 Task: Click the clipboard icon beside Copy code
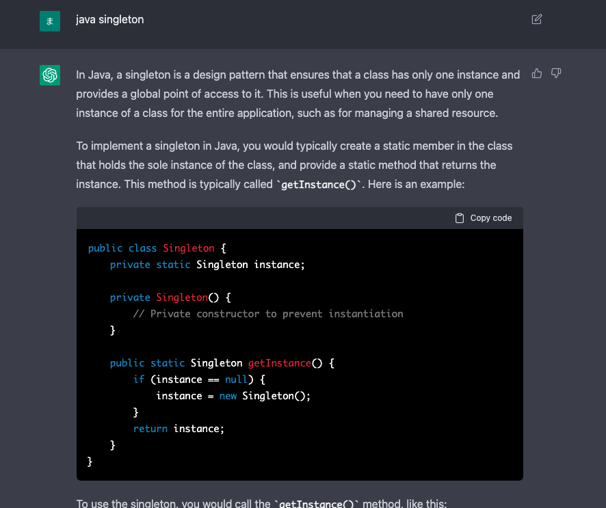(458, 217)
